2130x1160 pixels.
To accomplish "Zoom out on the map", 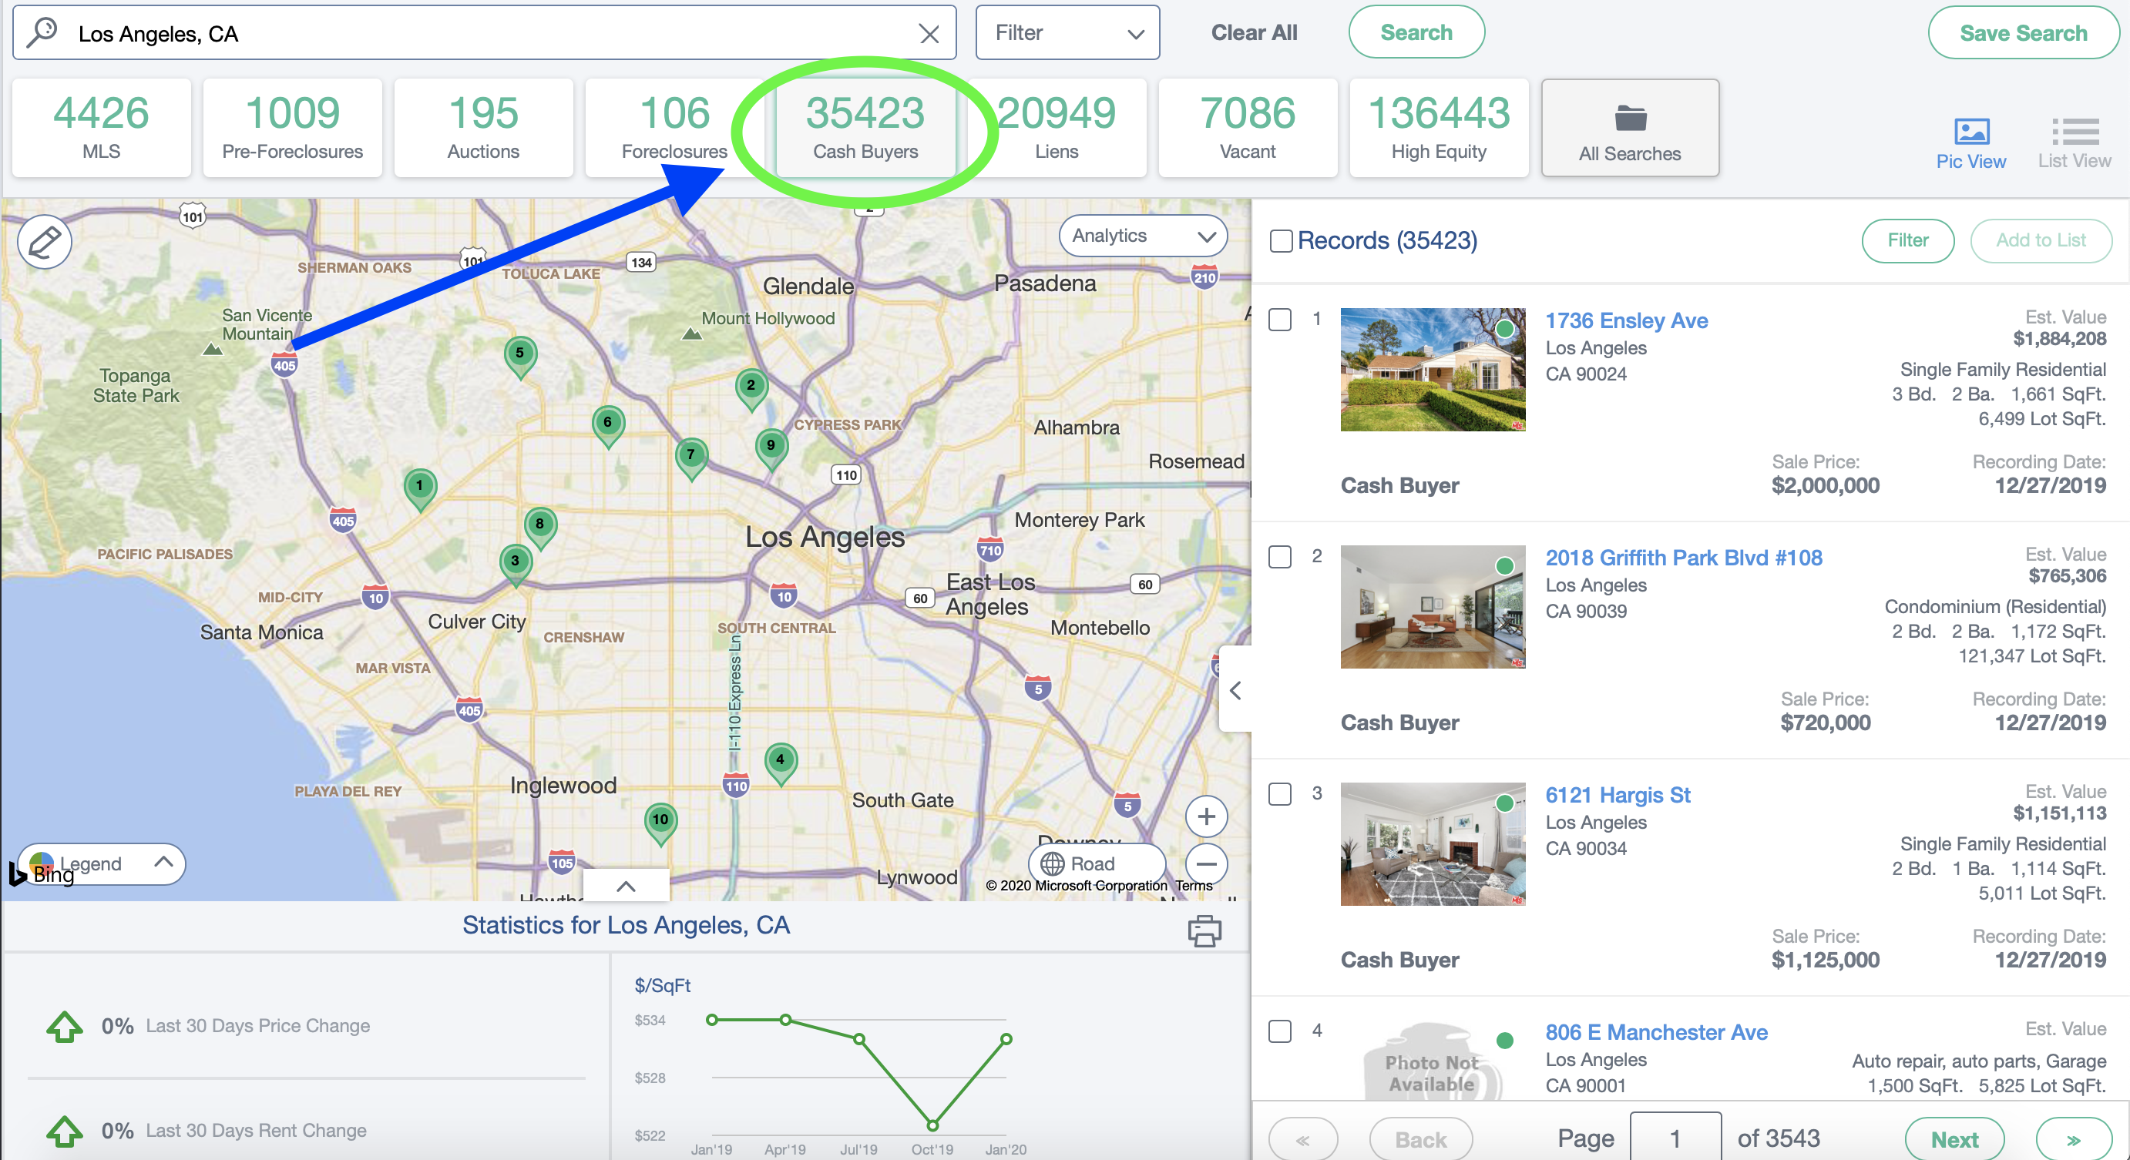I will coord(1205,864).
